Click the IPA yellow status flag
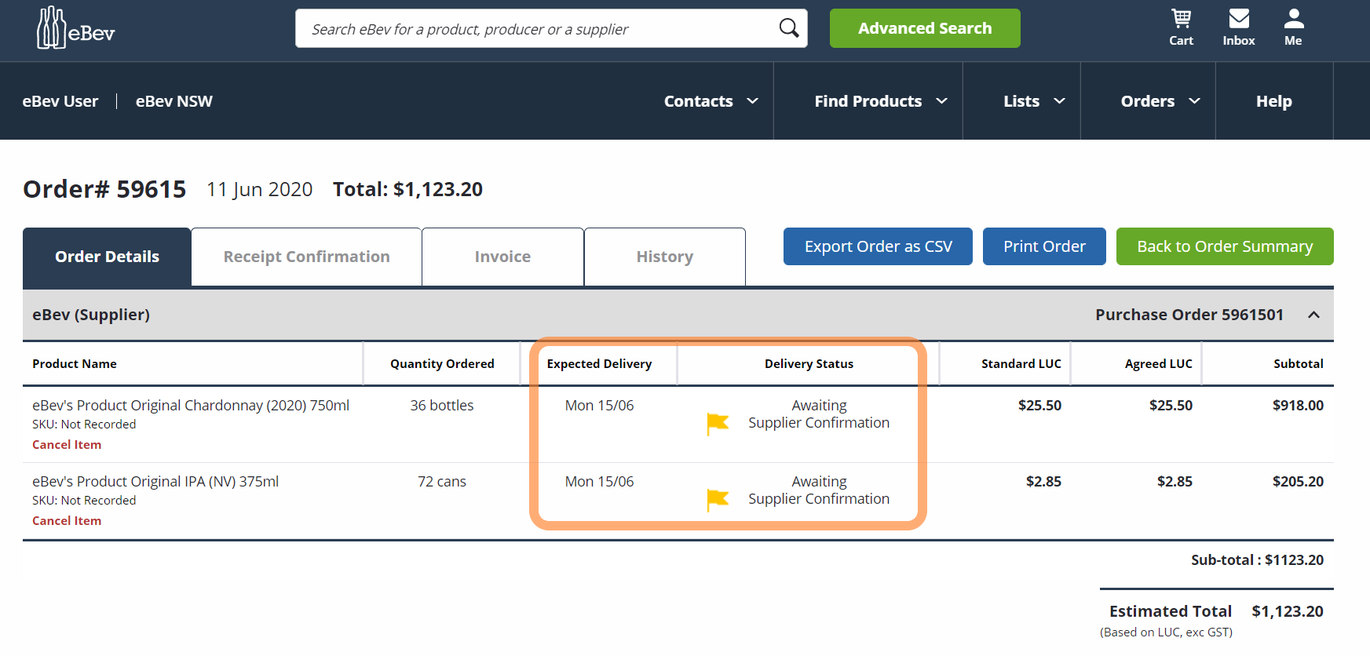Image resolution: width=1370 pixels, height=656 pixels. point(718,499)
